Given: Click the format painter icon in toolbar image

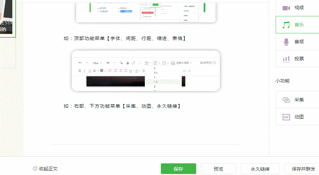Looking at the screenshot, I should pyautogui.click(x=121, y=63).
